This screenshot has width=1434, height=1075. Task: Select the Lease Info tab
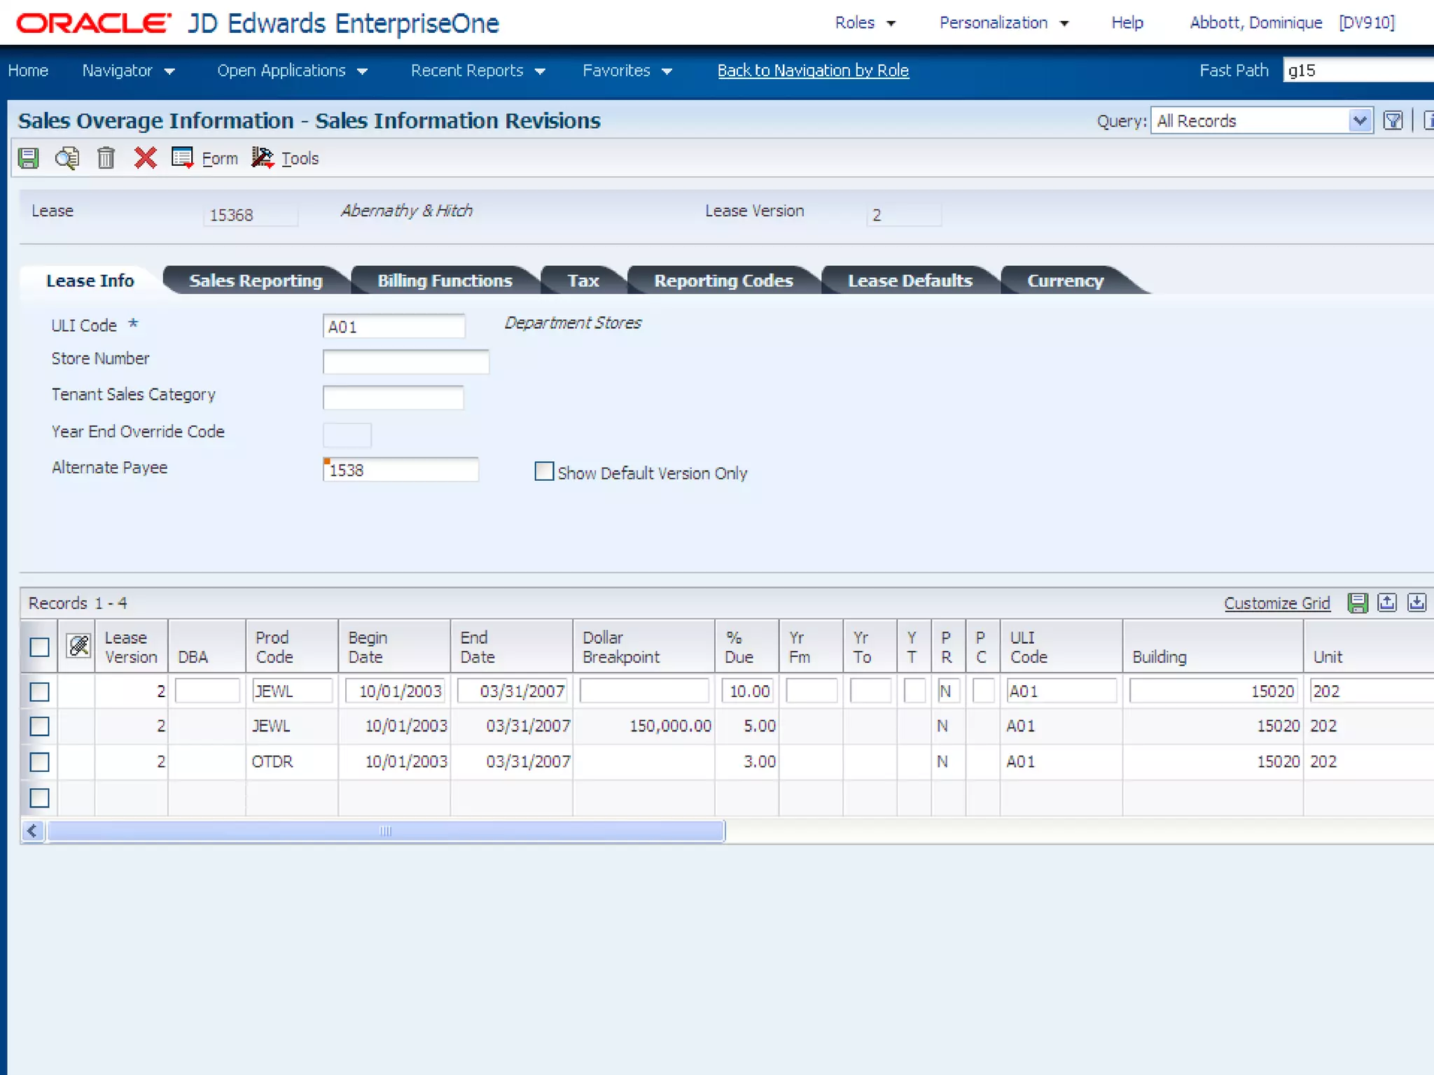[90, 281]
